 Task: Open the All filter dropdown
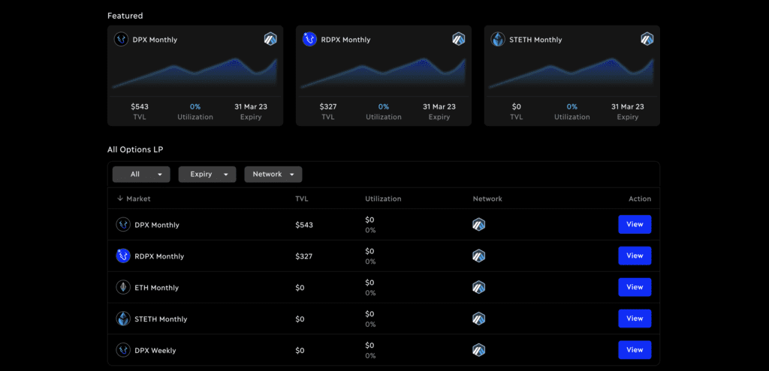pos(141,174)
